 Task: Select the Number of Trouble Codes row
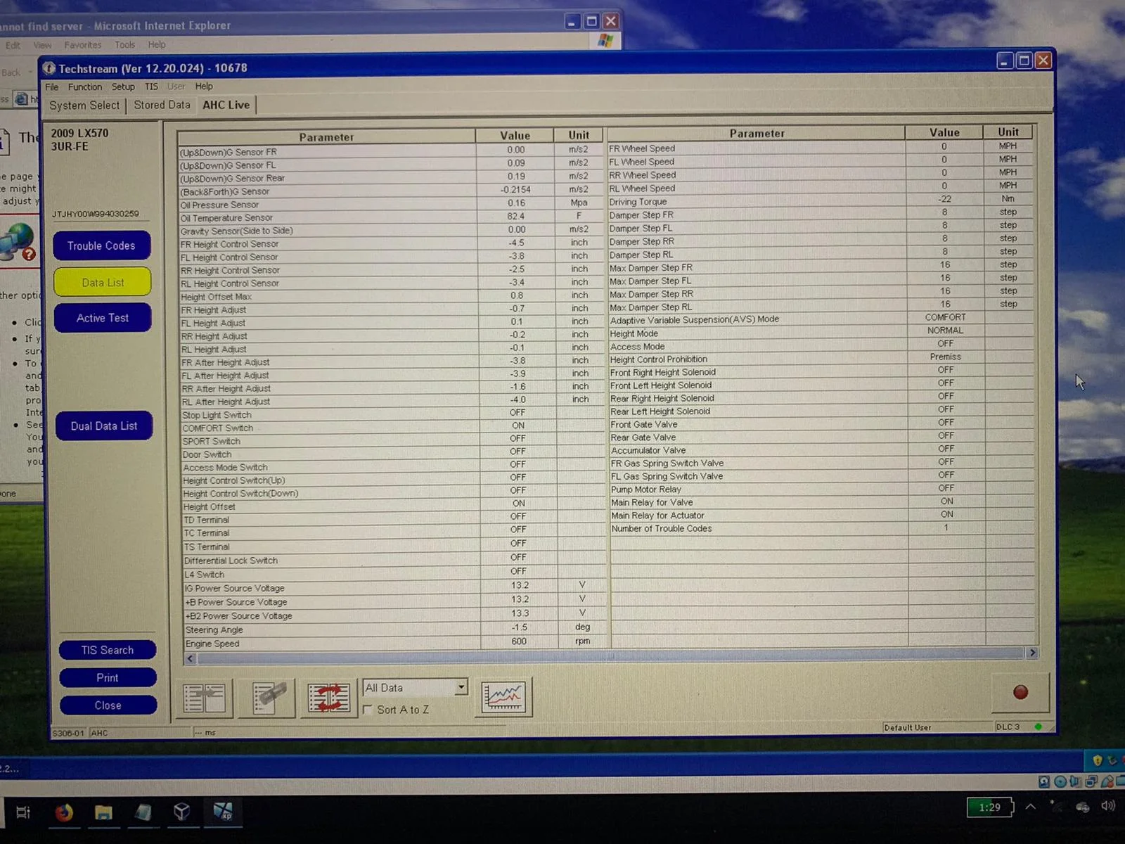pyautogui.click(x=822, y=528)
